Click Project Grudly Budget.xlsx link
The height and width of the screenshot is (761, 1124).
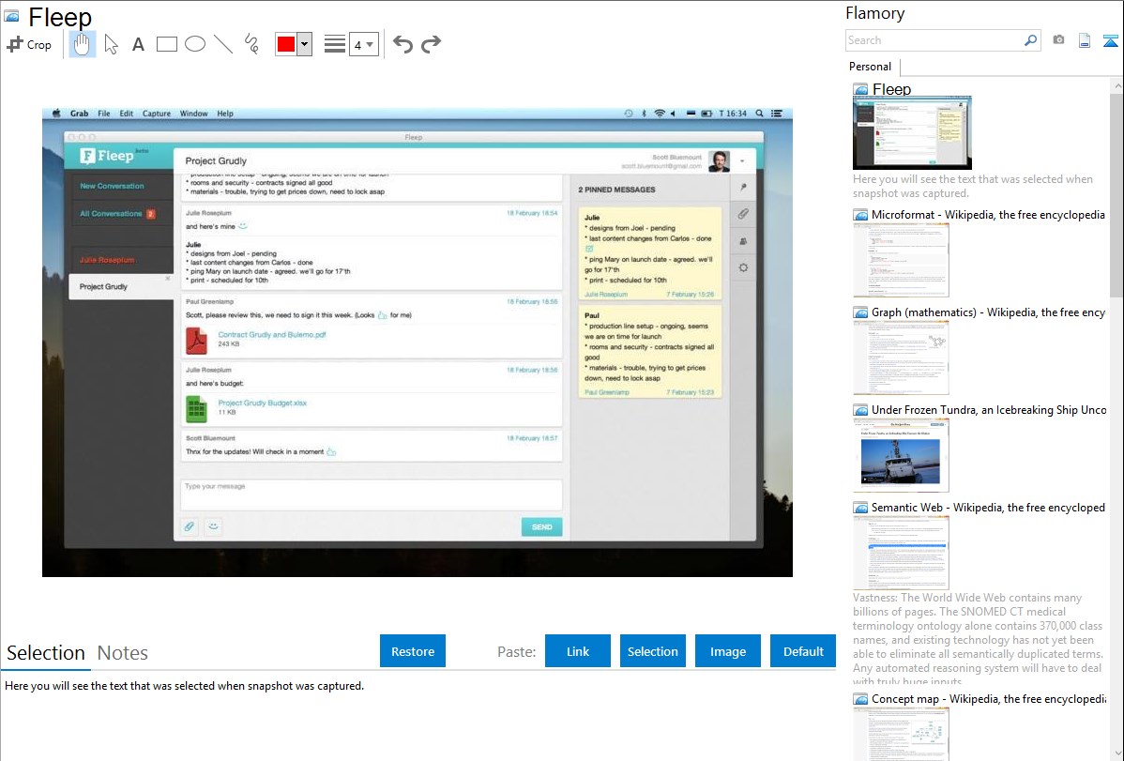(x=263, y=403)
